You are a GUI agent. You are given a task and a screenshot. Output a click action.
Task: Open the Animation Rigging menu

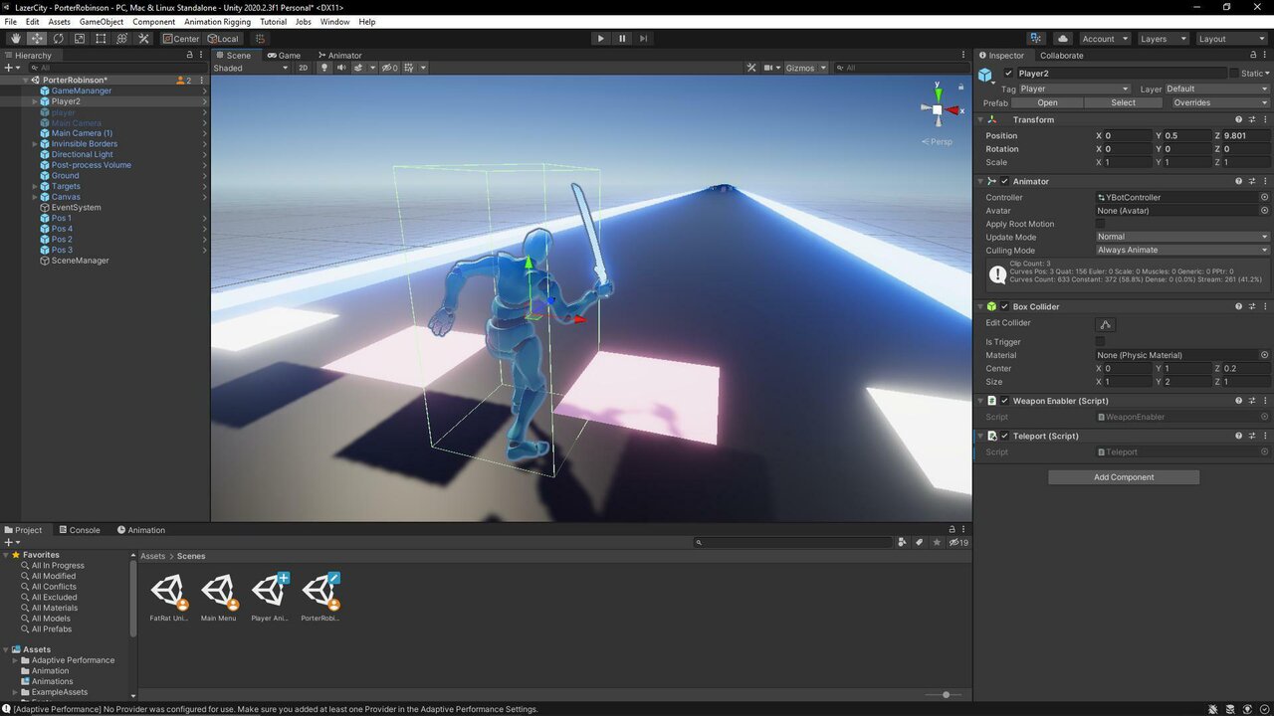coord(217,22)
